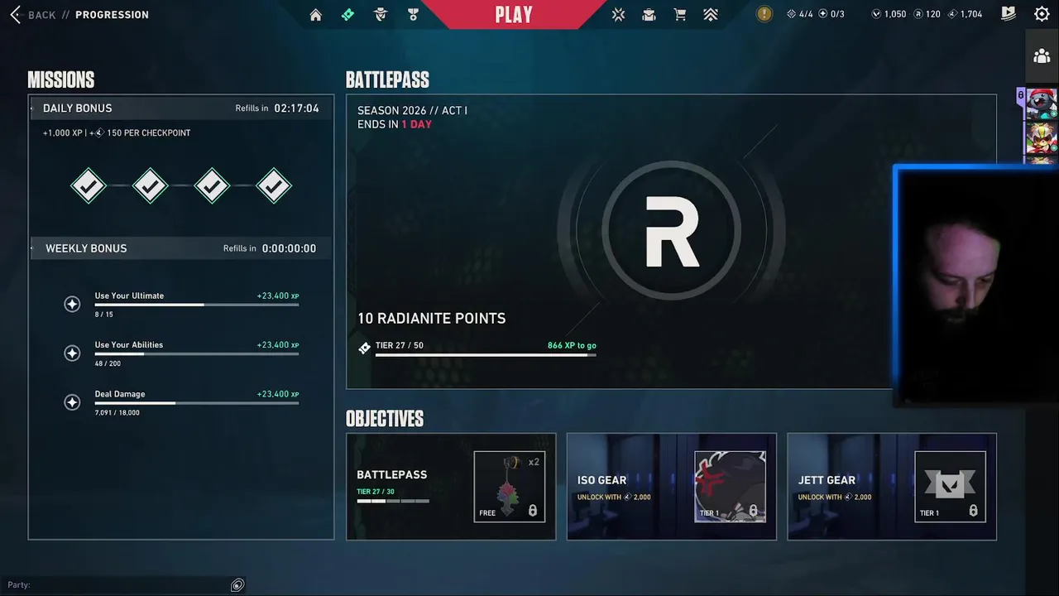
Task: Collapse the Weekly Bonus section arrow
Action: pos(32,248)
